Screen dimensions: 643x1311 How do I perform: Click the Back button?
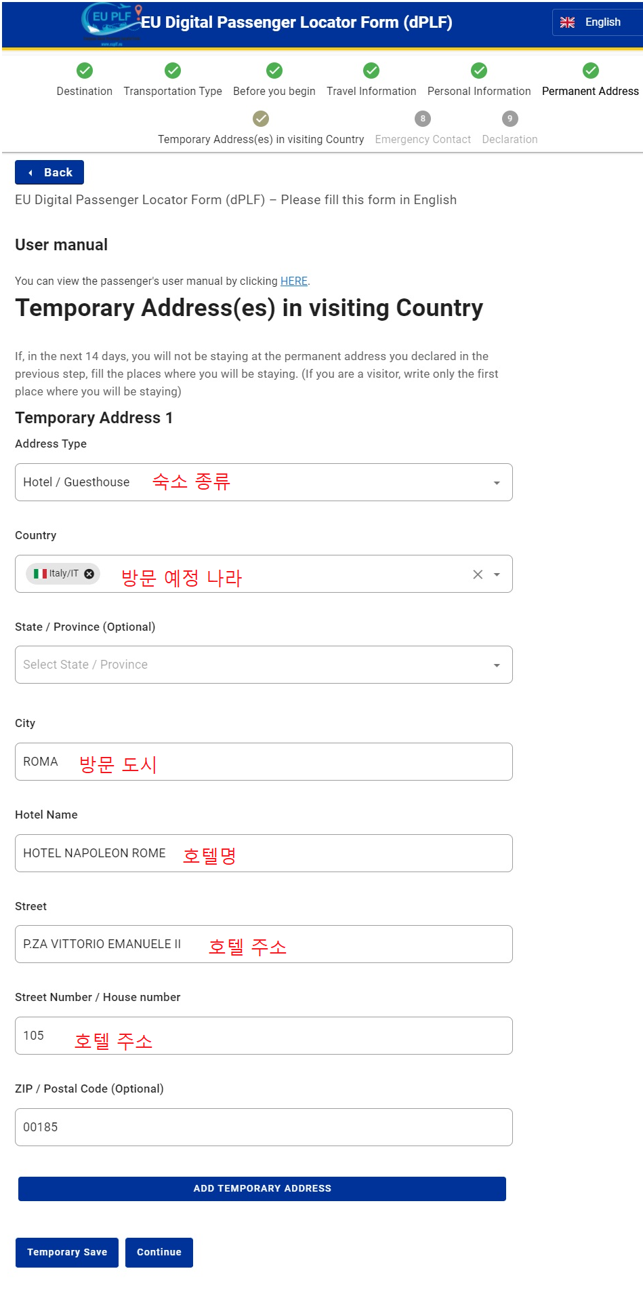[x=49, y=172]
